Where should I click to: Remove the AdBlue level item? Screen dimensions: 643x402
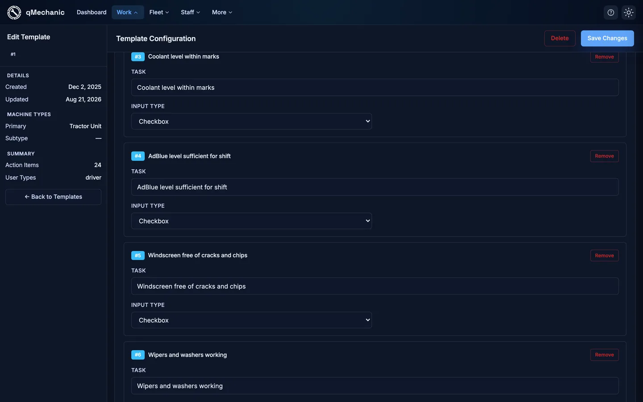click(604, 156)
